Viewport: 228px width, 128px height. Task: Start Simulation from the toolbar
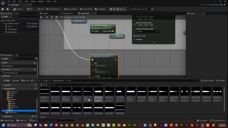click(x=100, y=9)
